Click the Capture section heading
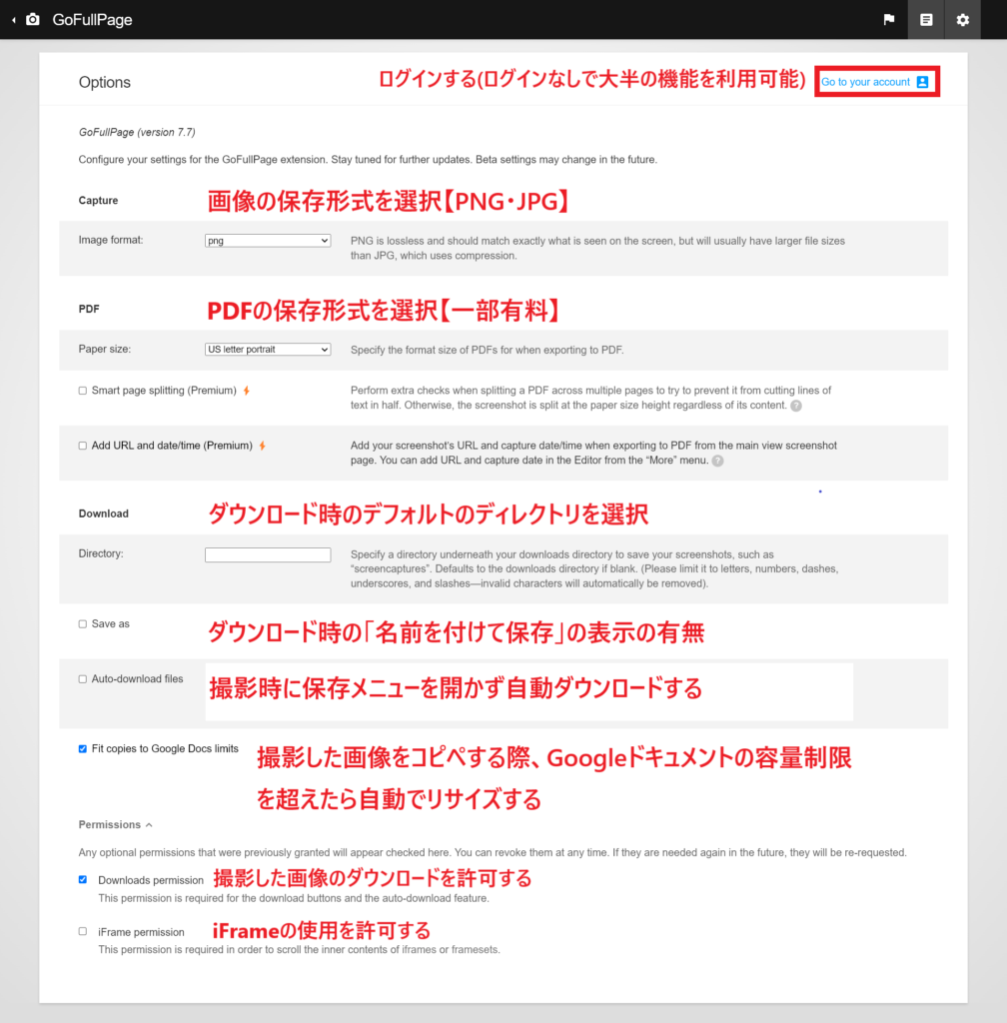Image resolution: width=1007 pixels, height=1023 pixels. click(x=99, y=200)
